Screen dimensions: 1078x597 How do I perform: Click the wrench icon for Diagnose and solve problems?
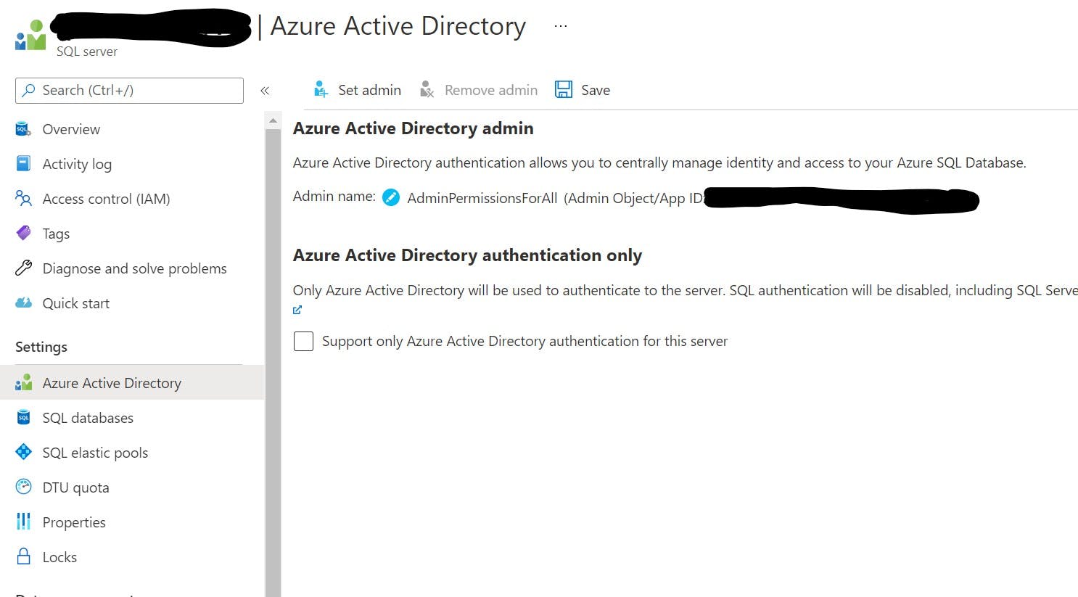tap(23, 268)
